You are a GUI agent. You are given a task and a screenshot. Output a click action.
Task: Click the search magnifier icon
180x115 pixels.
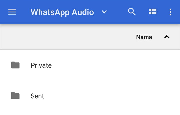tap(132, 12)
